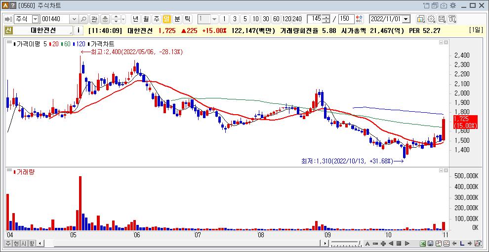Switch to weekly chart with 주

tap(156, 19)
